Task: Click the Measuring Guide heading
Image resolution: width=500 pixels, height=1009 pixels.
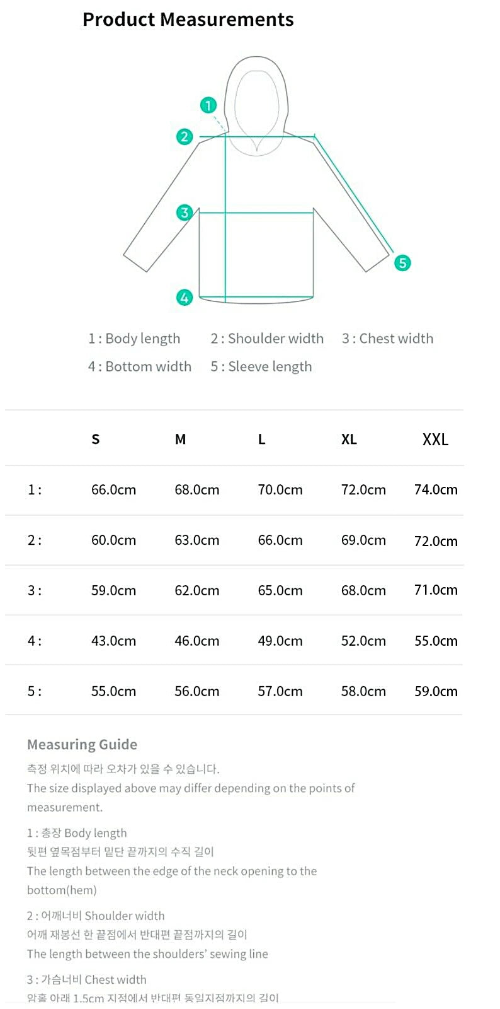Action: click(82, 745)
